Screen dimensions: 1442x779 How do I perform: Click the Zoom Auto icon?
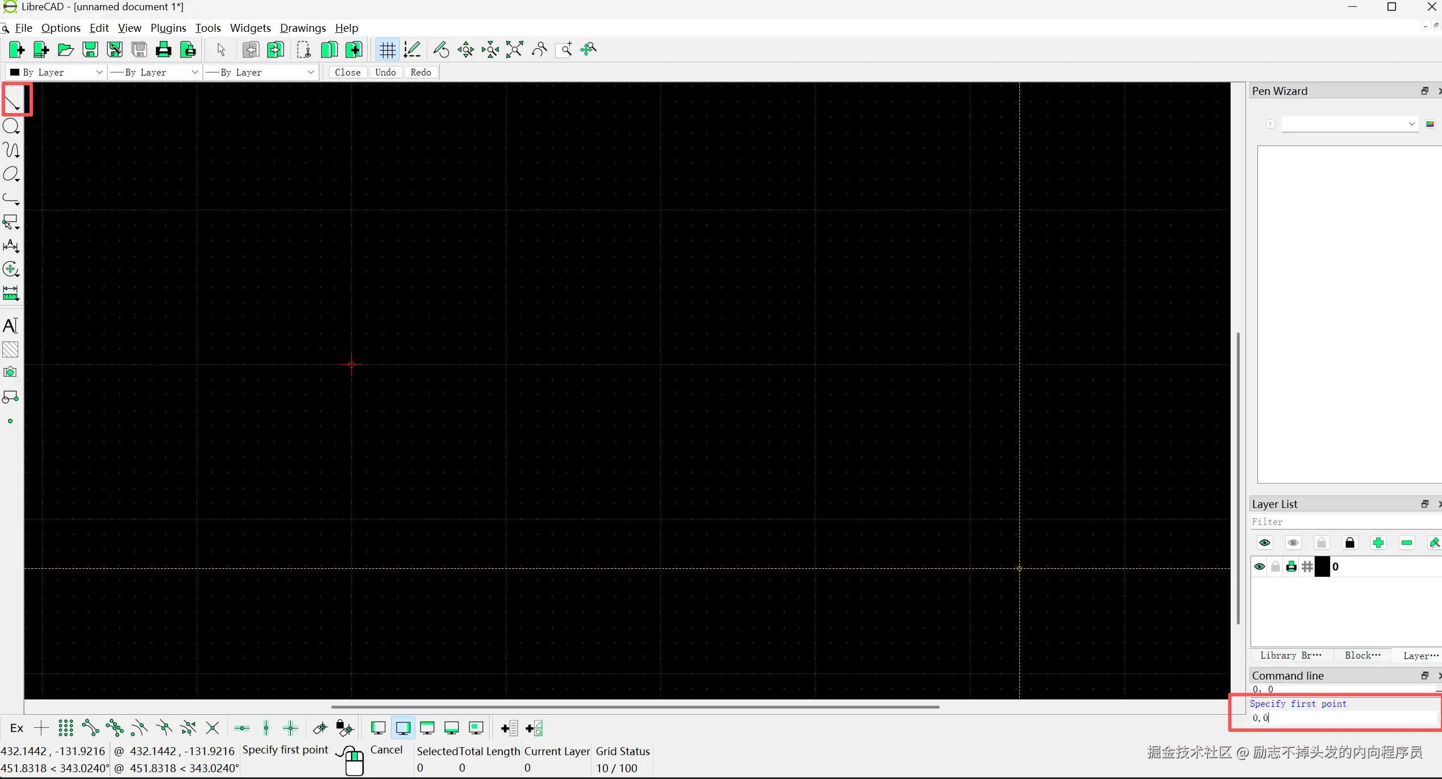(515, 50)
